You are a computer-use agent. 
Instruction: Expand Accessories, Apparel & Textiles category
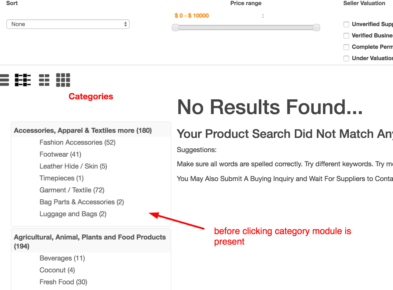(x=83, y=131)
